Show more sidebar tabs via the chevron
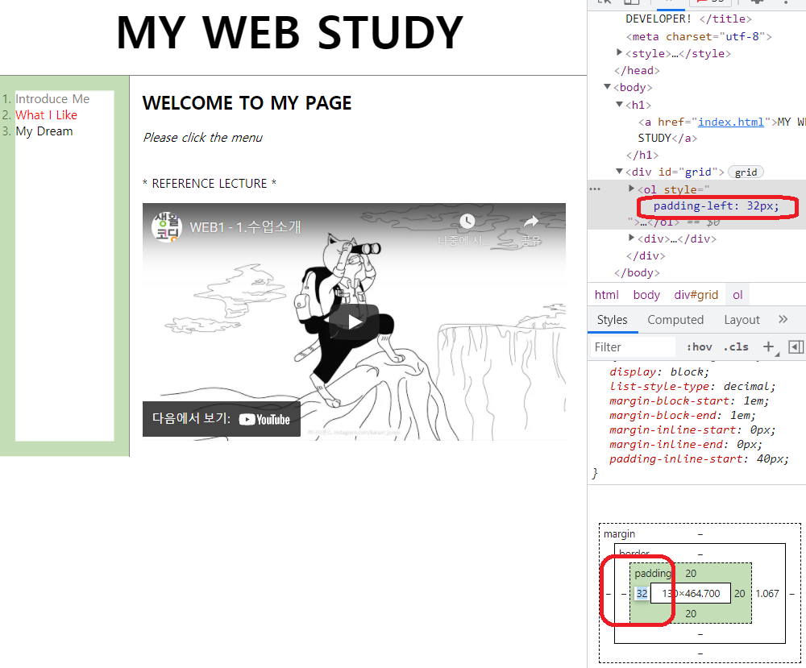This screenshot has height=668, width=806. click(x=783, y=319)
